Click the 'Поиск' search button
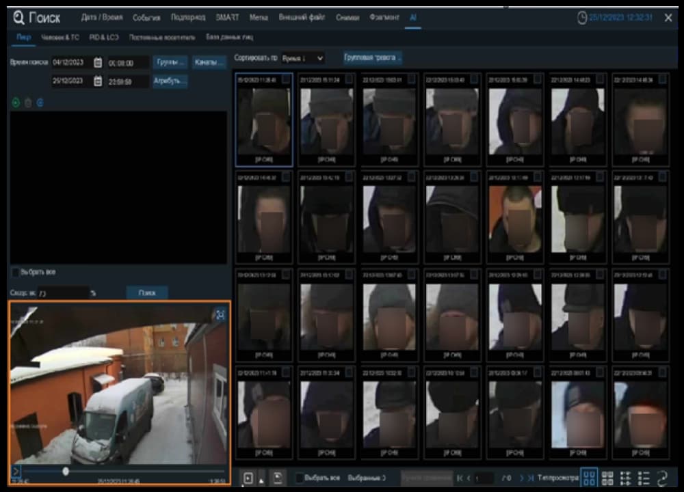684x492 pixels. (x=147, y=293)
